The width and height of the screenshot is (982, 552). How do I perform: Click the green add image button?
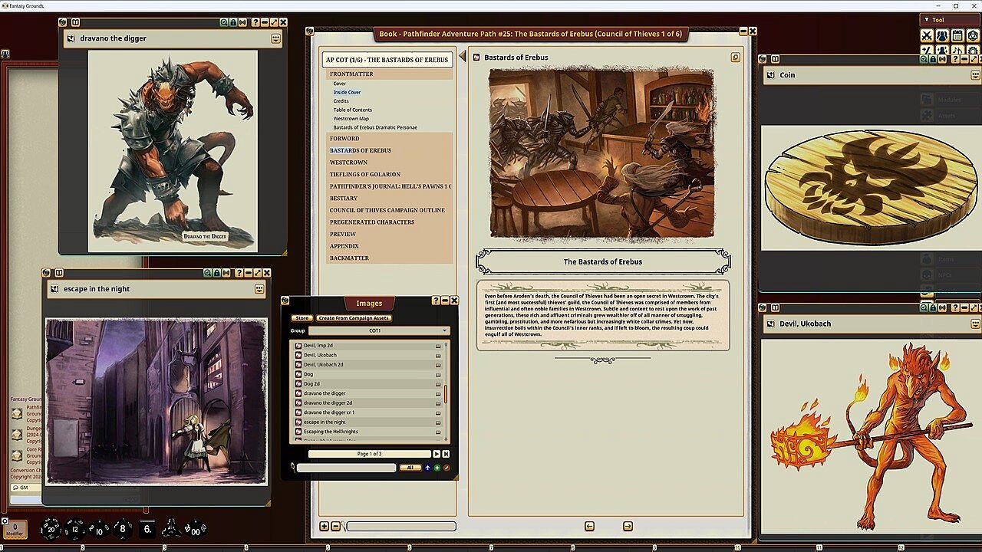(x=437, y=468)
